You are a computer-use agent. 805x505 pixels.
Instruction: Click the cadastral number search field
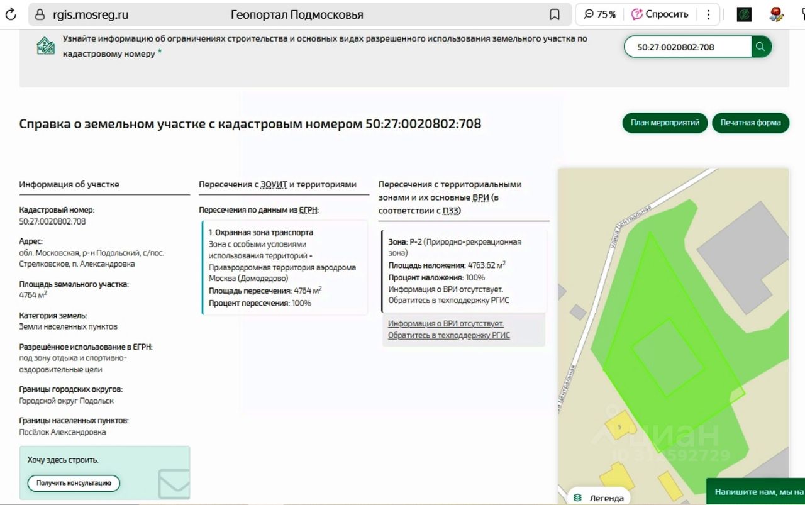point(688,47)
